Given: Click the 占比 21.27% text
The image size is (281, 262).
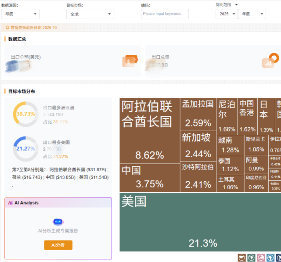Looking at the screenshot, I should 56,157.
